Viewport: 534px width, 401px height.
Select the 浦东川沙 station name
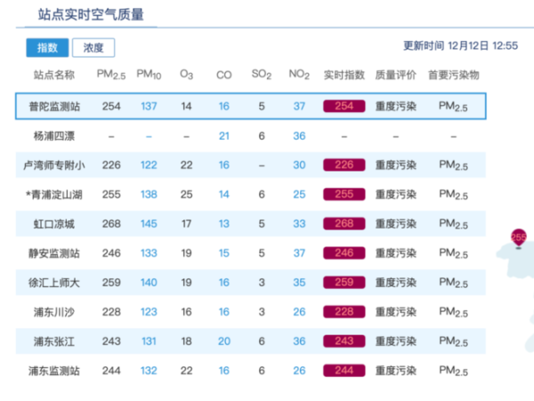53,312
